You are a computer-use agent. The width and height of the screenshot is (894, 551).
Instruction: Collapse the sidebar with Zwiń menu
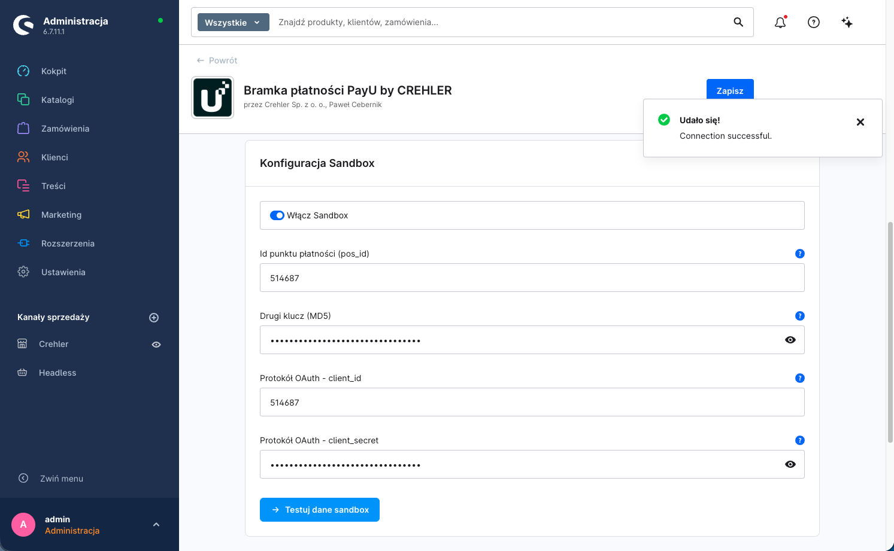click(62, 479)
